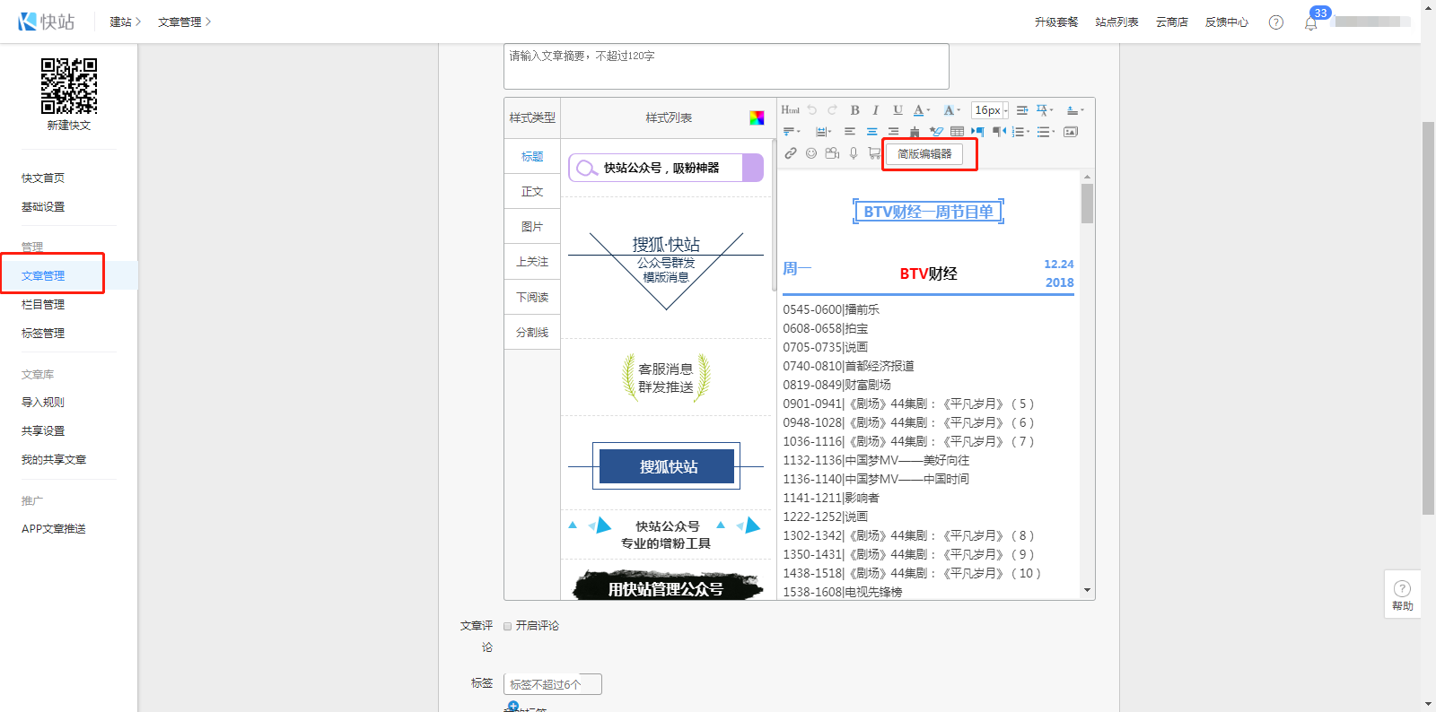Align text to the left
Image resolution: width=1436 pixels, height=712 pixels.
coord(850,132)
